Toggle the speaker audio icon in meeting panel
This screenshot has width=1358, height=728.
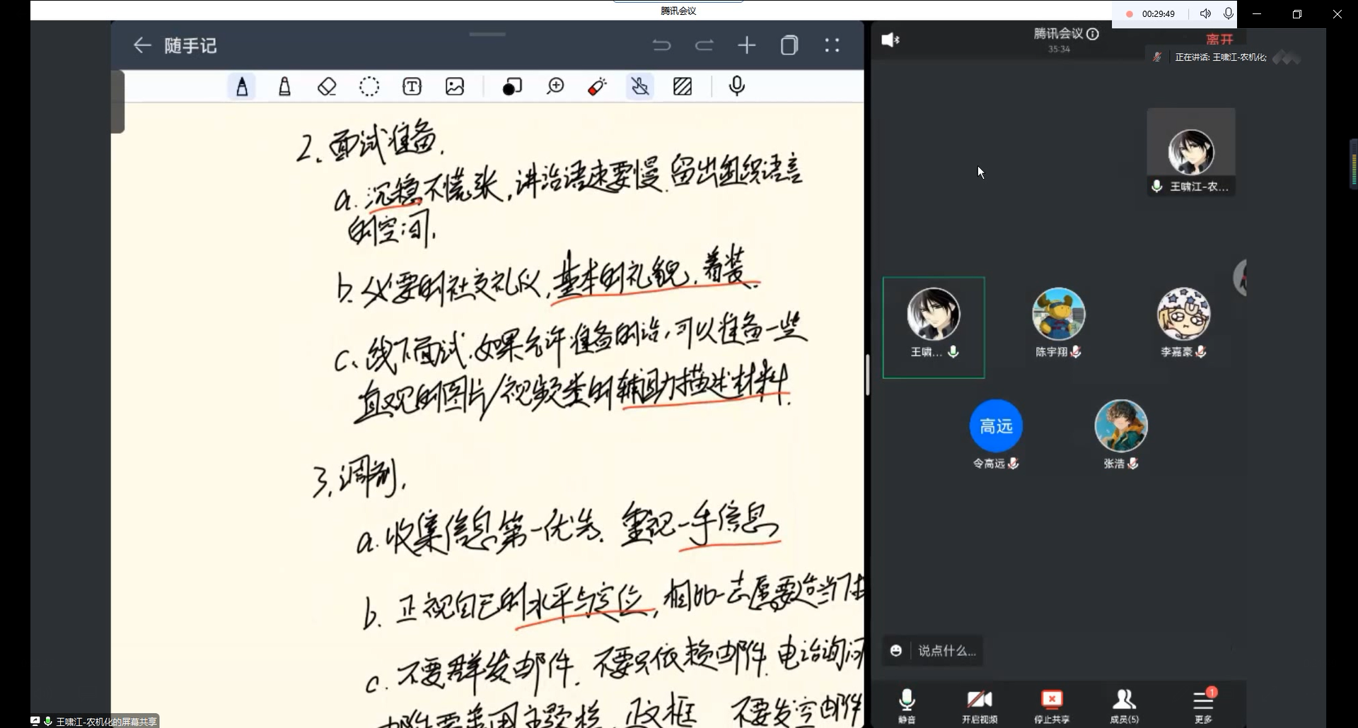click(890, 40)
